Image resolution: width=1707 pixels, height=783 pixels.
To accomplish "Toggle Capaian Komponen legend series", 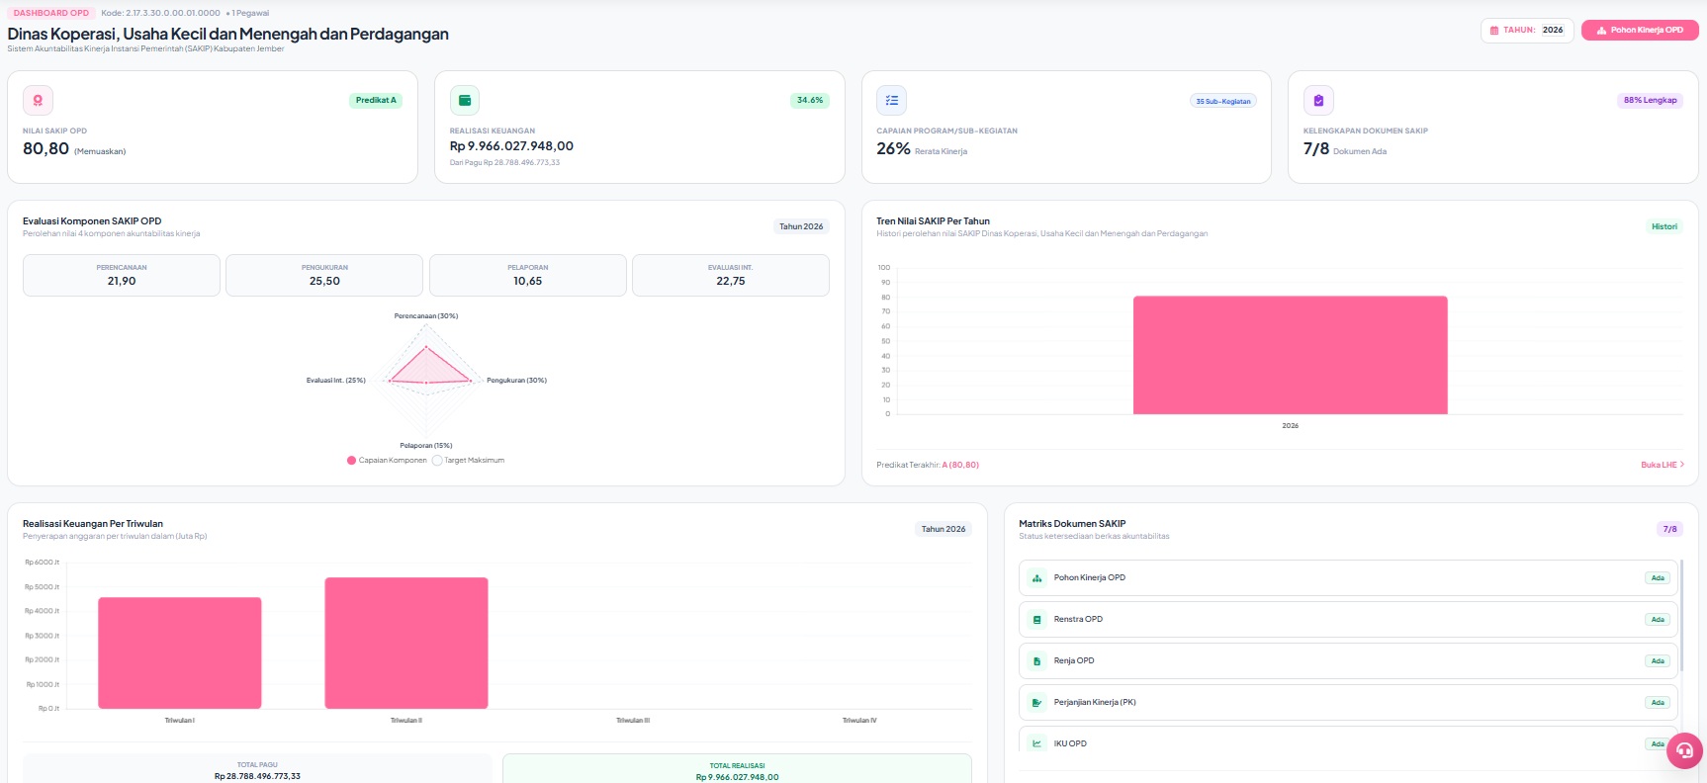I will tap(387, 461).
